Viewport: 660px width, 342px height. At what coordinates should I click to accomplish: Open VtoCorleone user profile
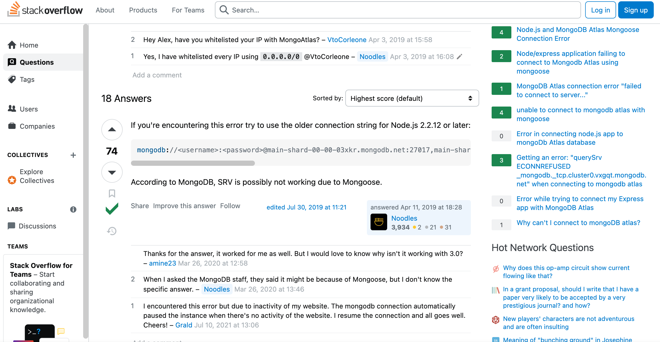[347, 40]
